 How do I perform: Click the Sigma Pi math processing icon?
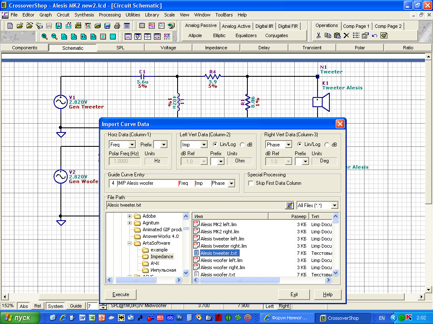point(167,36)
